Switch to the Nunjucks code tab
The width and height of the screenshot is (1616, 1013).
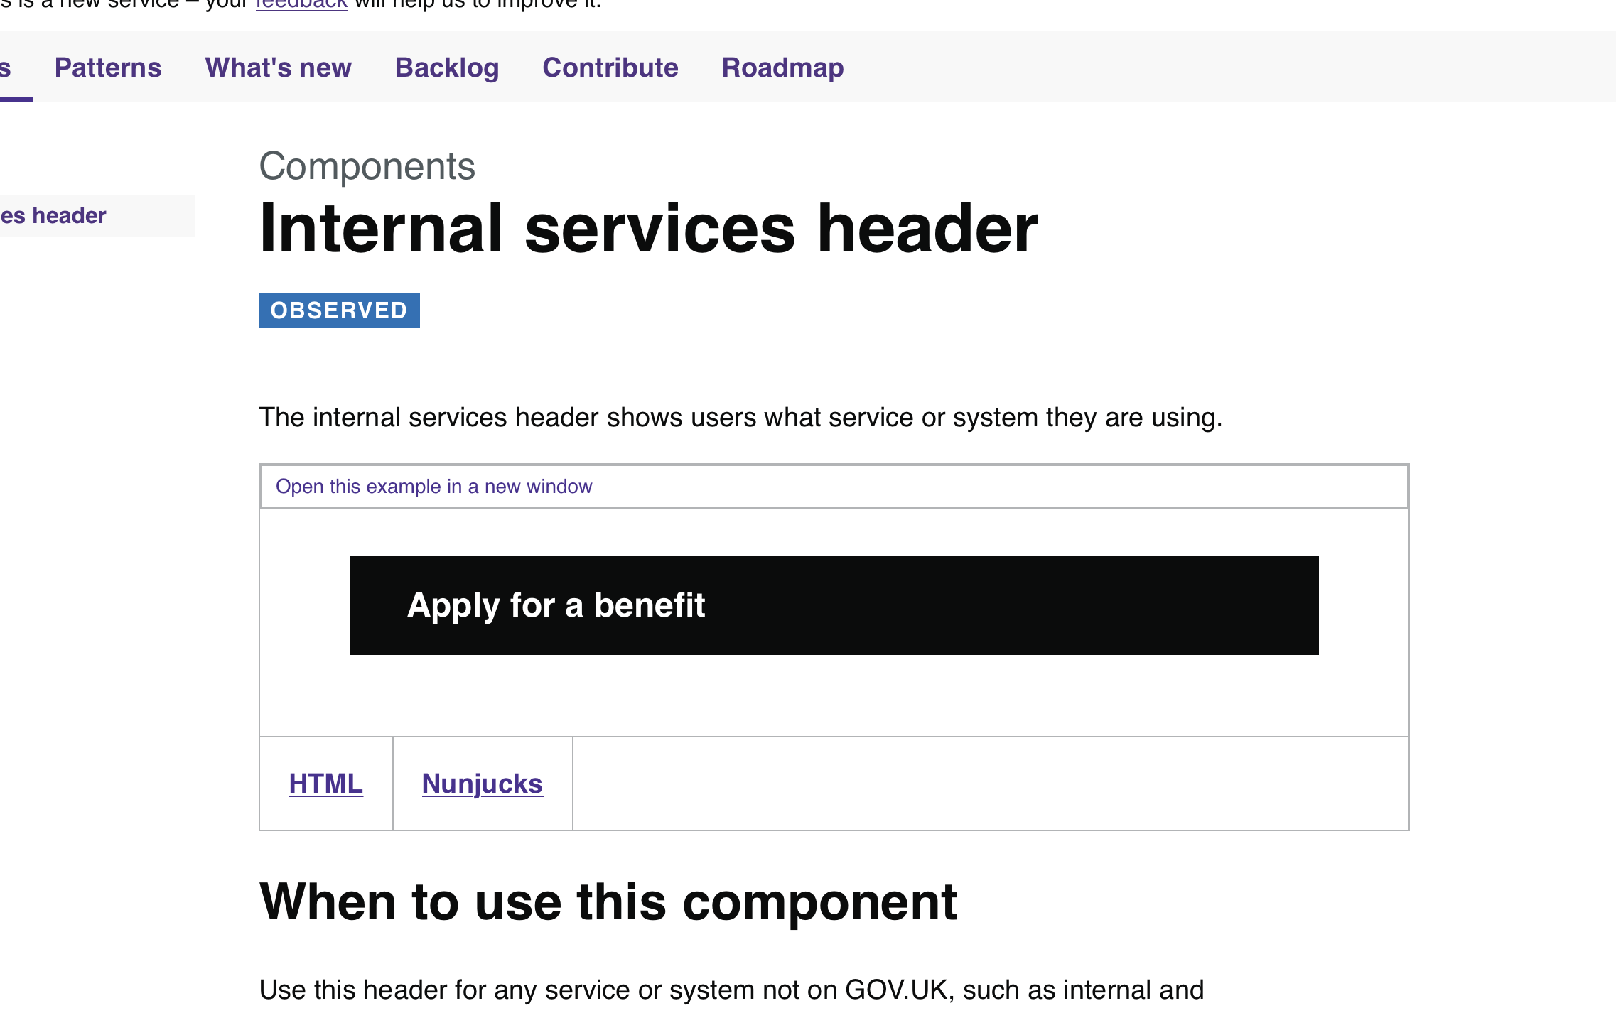coord(482,783)
